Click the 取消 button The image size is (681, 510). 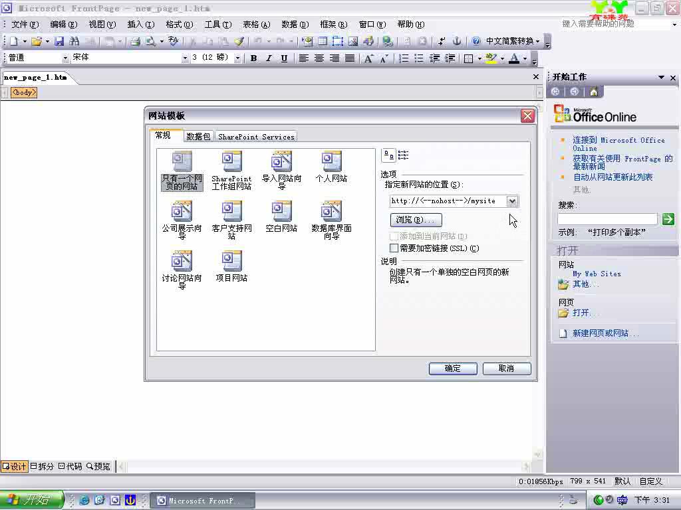506,368
